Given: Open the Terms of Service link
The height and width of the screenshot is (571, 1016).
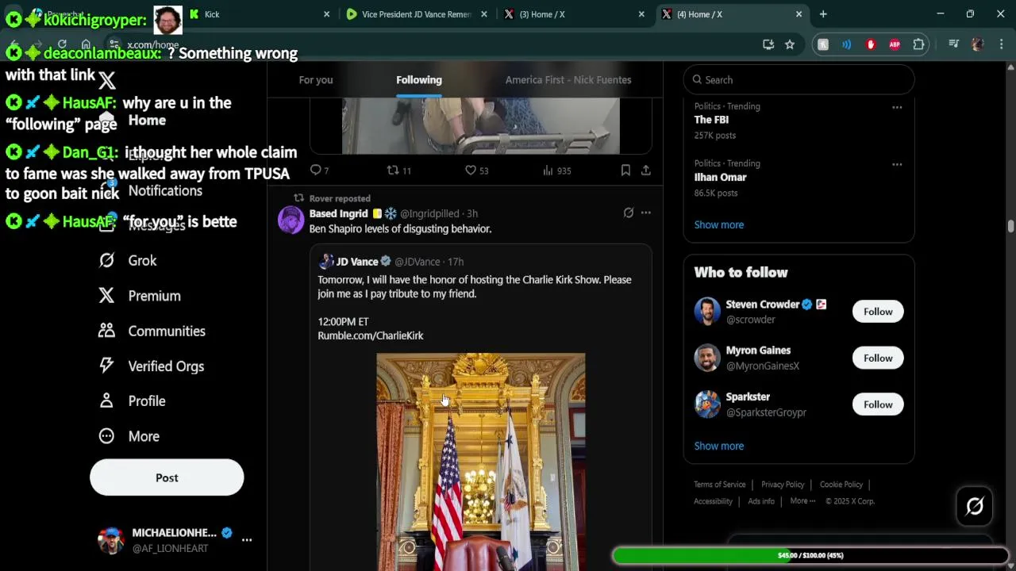Looking at the screenshot, I should pyautogui.click(x=720, y=485).
